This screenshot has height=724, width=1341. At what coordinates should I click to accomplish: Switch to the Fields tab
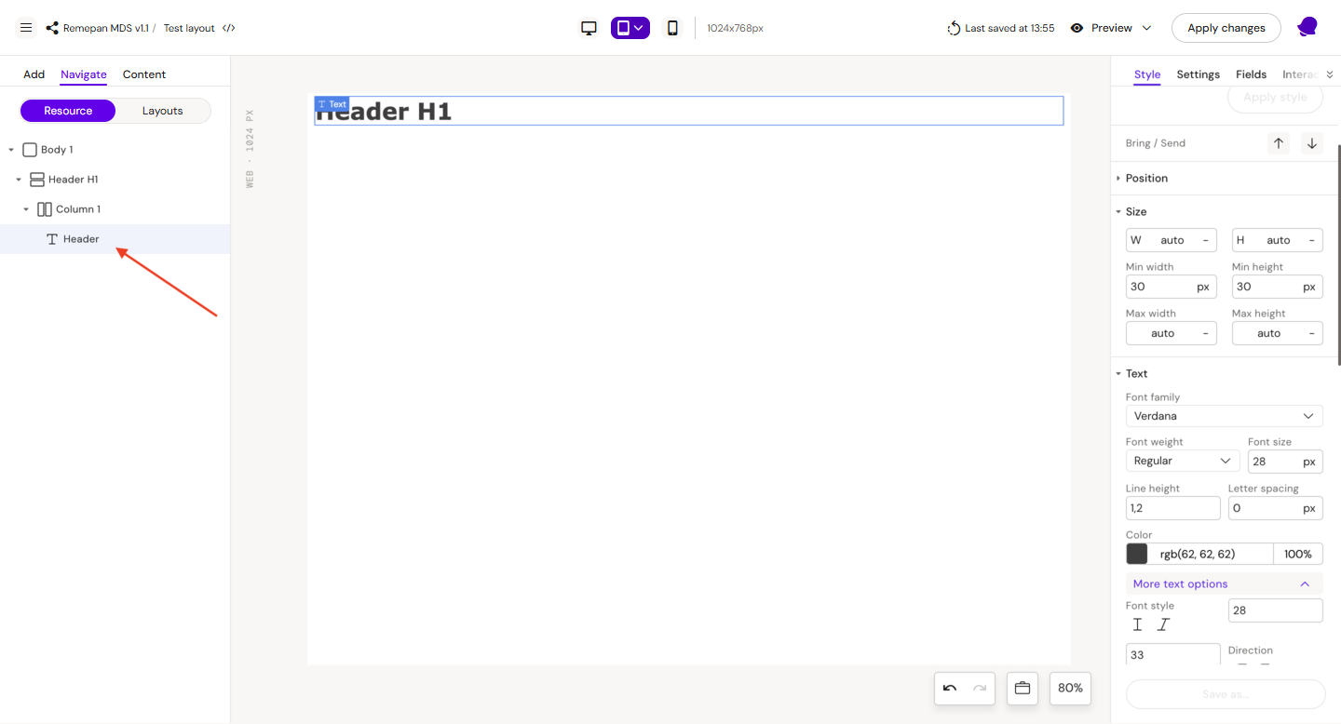(x=1252, y=74)
